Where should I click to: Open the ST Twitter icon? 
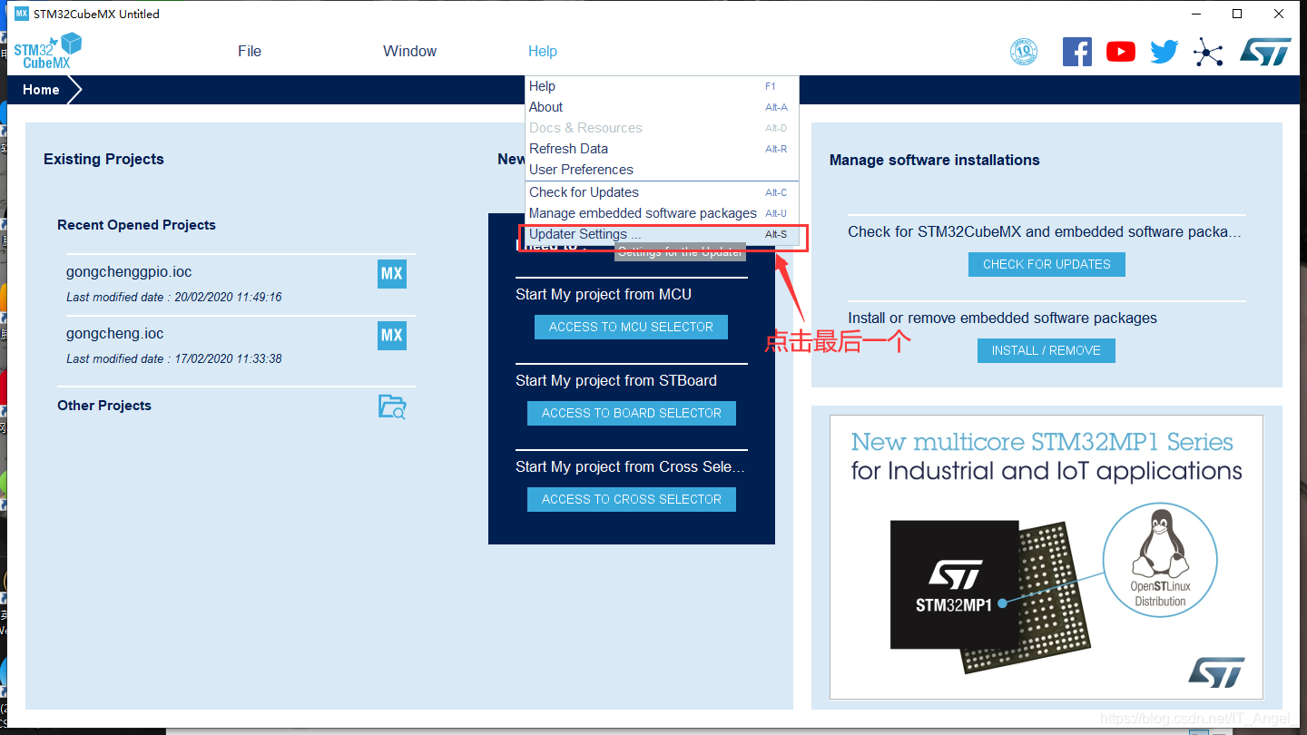1165,52
